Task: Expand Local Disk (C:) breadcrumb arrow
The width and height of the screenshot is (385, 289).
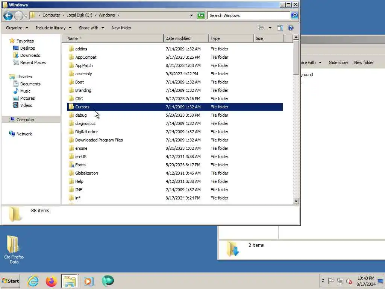Action: (95, 15)
